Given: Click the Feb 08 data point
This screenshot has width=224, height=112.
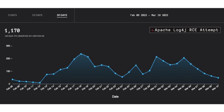Looking at the screenshot, I should 13,79.
